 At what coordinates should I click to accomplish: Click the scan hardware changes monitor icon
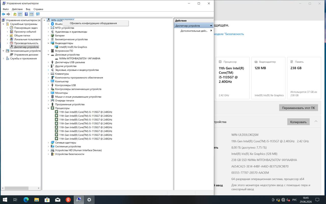click(x=38, y=14)
